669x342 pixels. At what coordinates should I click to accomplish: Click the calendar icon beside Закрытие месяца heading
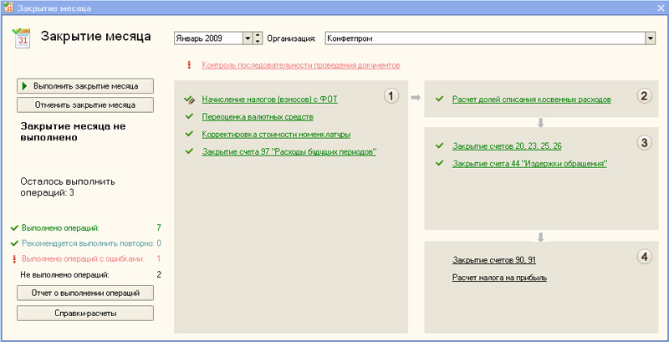click(x=22, y=37)
